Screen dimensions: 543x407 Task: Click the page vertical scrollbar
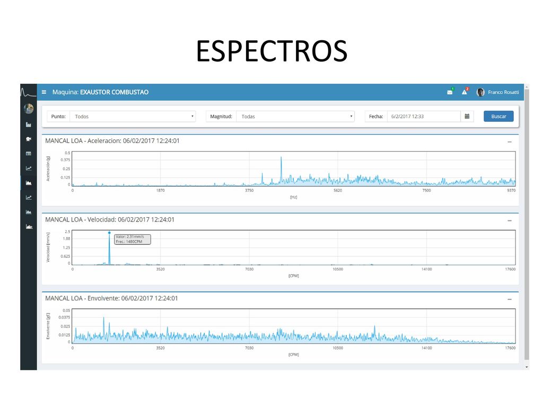[527, 225]
